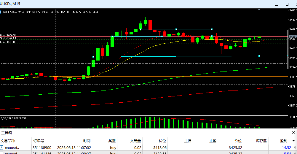
Task: Click the 类型 column header
Action: tap(112, 141)
